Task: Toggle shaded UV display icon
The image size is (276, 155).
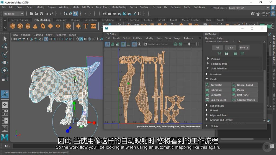Action: [112, 44]
